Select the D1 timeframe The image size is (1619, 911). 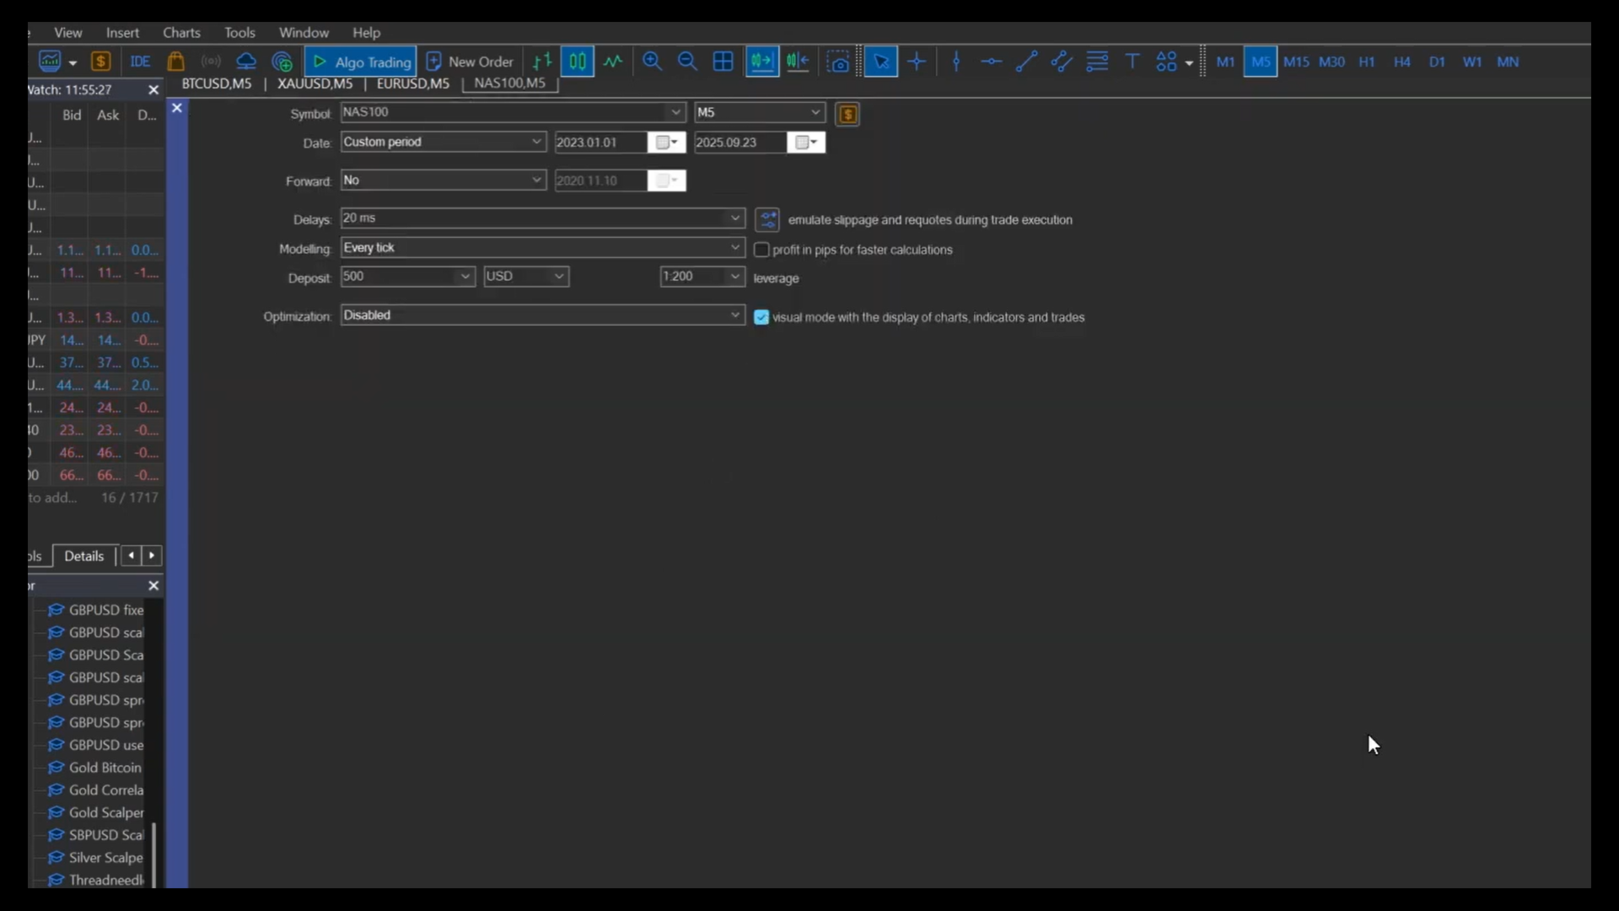click(x=1438, y=62)
